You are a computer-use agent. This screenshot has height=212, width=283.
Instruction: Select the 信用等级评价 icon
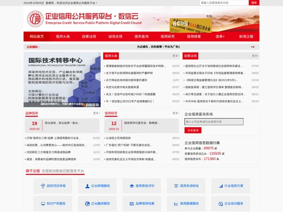coord(132,186)
